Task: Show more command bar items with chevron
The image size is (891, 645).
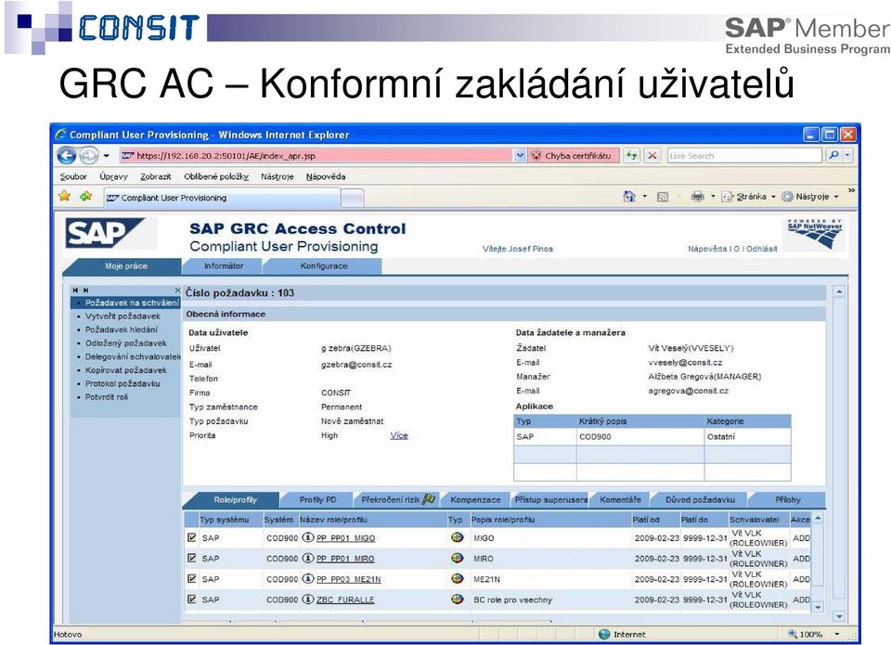Action: coord(851,190)
